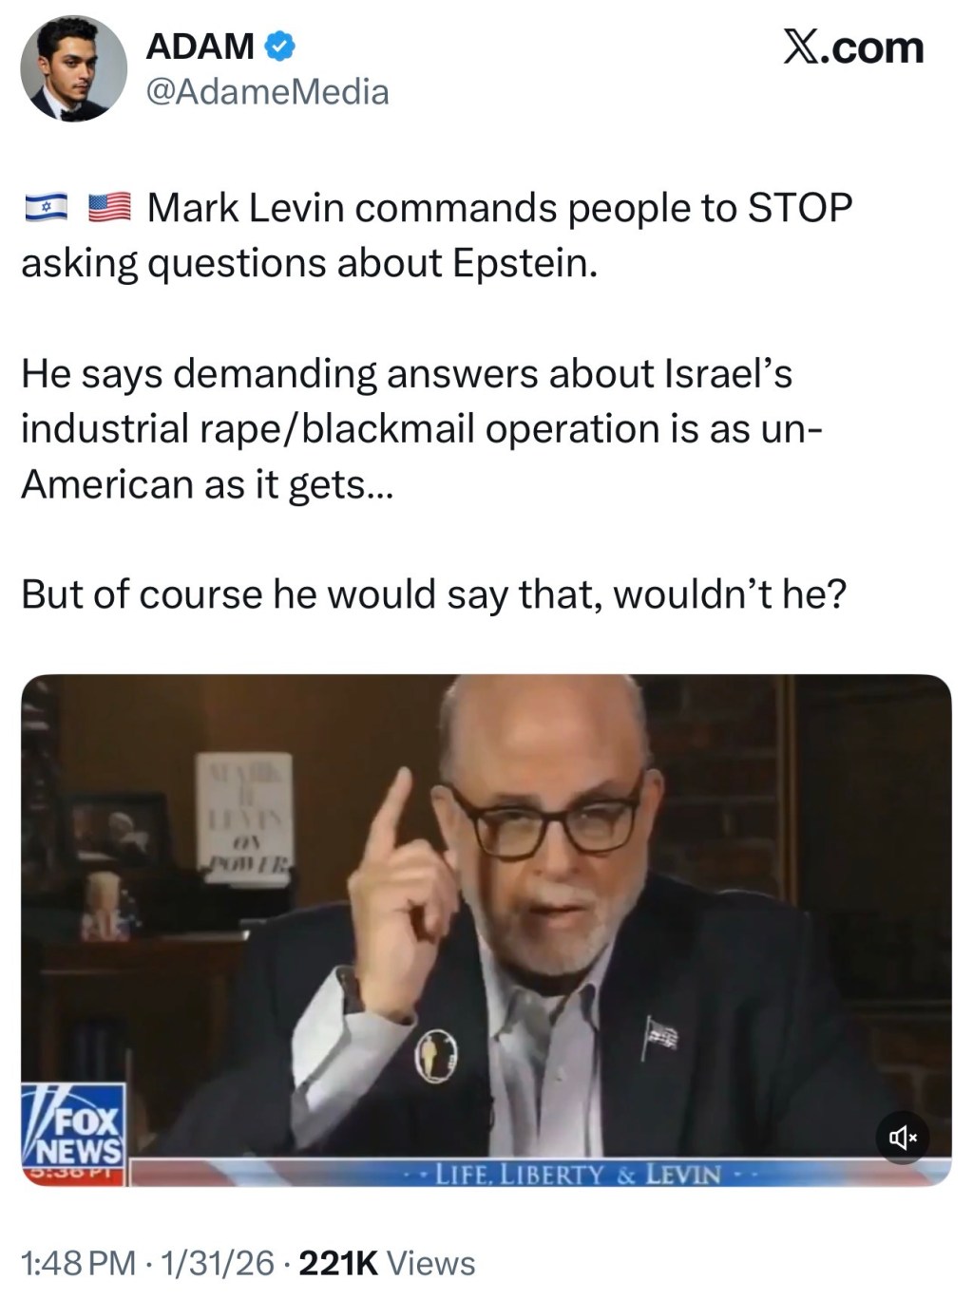Click the blue verified badge next to ADAM
Image resolution: width=973 pixels, height=1299 pixels.
(x=279, y=46)
